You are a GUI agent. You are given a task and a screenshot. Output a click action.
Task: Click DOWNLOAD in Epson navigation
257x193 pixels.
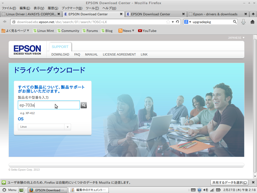tap(60, 55)
